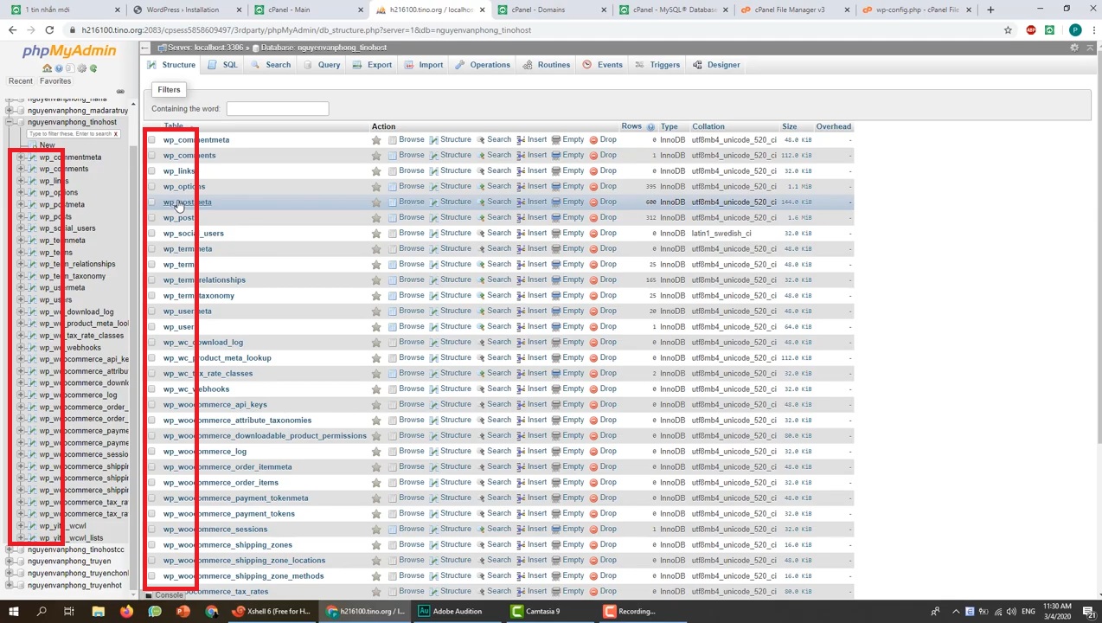The height and width of the screenshot is (623, 1102).
Task: Create New table in tinohost database
Action: pos(47,145)
